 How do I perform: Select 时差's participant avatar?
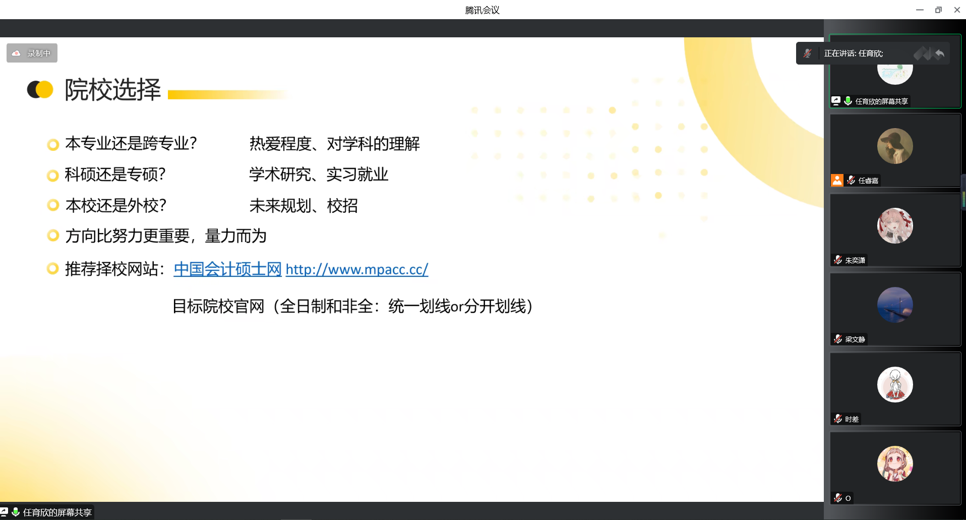(895, 384)
